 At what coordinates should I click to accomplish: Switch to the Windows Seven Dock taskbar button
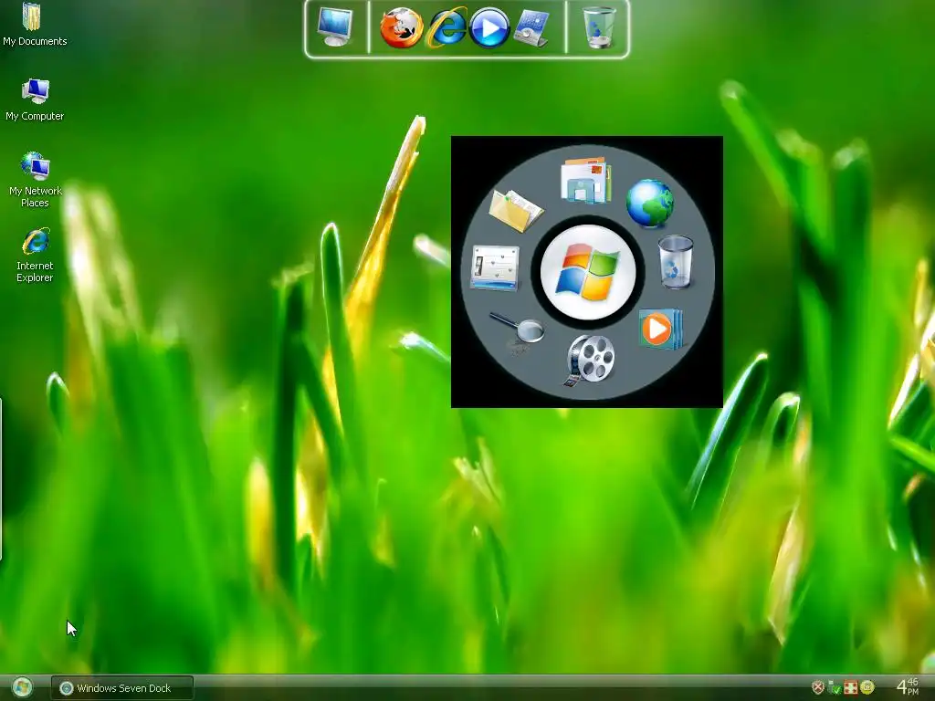(x=122, y=688)
